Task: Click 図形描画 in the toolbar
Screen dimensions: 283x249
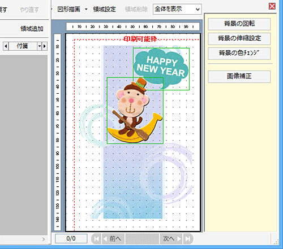Action: click(68, 9)
